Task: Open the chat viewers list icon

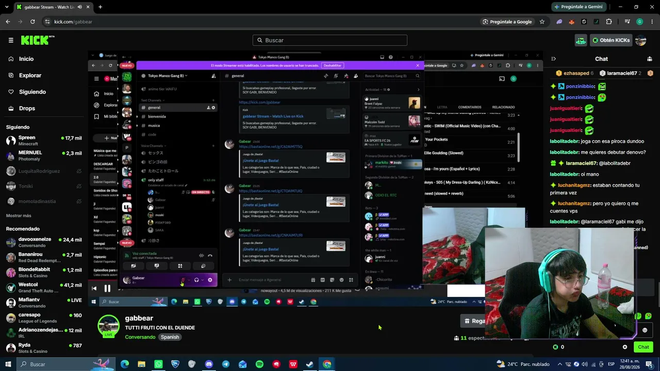Action: click(x=650, y=59)
